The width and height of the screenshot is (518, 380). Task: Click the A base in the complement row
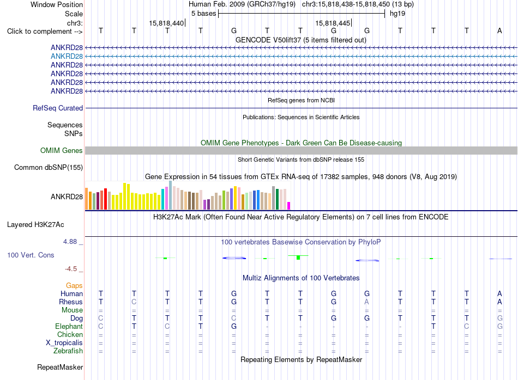pyautogui.click(x=499, y=30)
